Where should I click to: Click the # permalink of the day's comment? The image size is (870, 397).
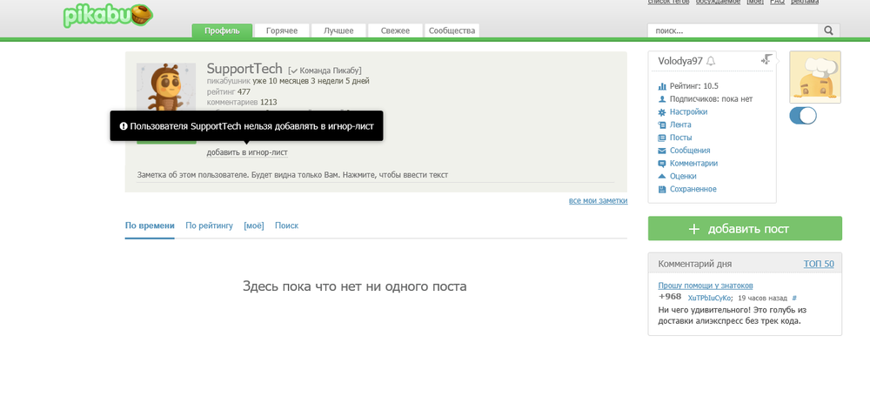point(794,298)
